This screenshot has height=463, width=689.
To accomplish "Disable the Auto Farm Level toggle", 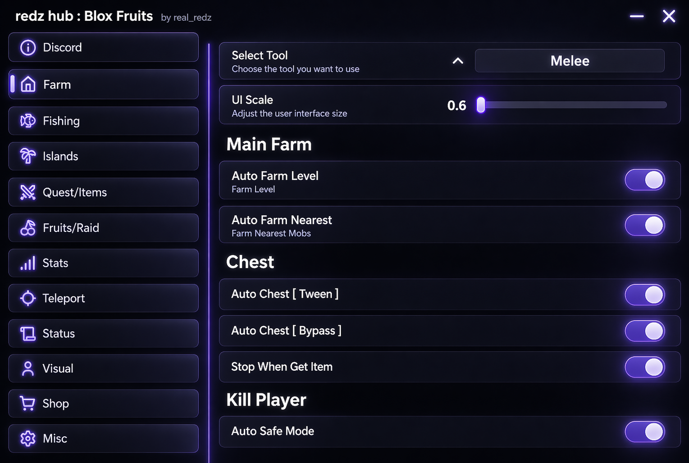I will [x=645, y=180].
